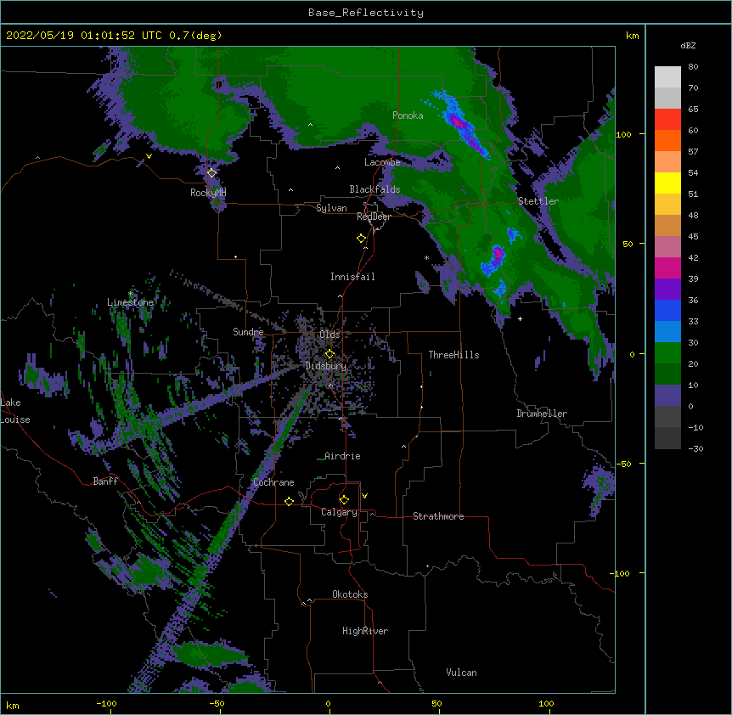Click the Calgary city label
732x715 pixels.
[339, 512]
